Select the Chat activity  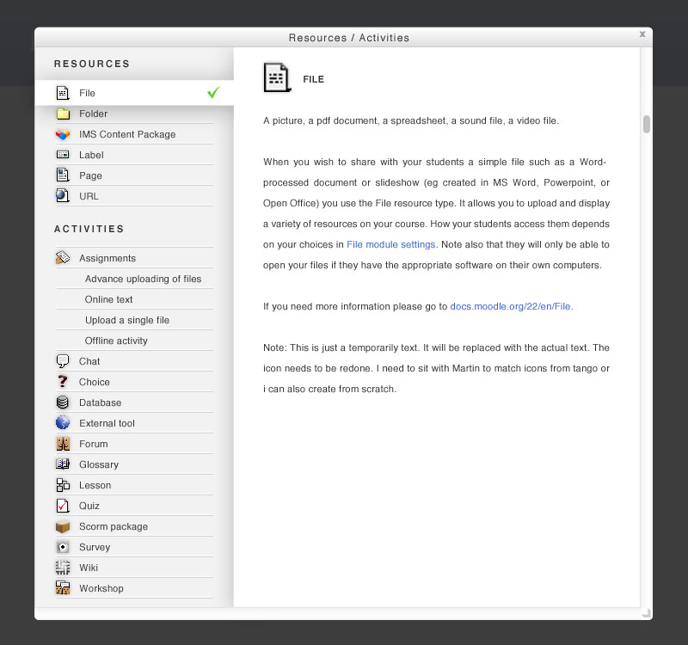coord(134,361)
